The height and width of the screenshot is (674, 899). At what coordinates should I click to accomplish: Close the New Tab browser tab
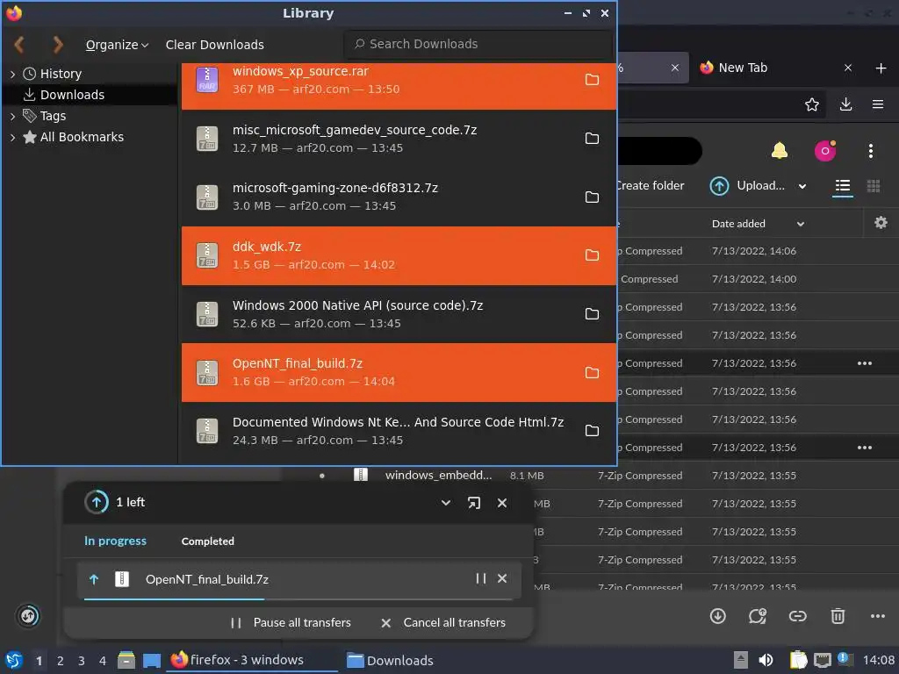click(x=847, y=68)
